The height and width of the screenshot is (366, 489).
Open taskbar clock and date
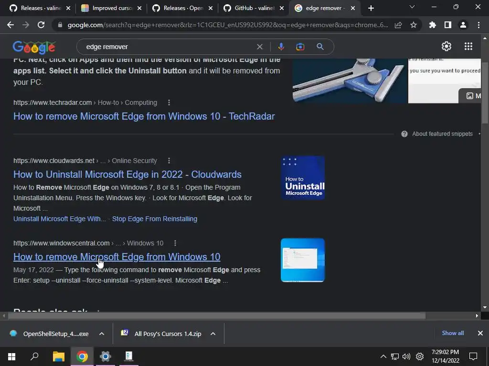pyautogui.click(x=446, y=356)
